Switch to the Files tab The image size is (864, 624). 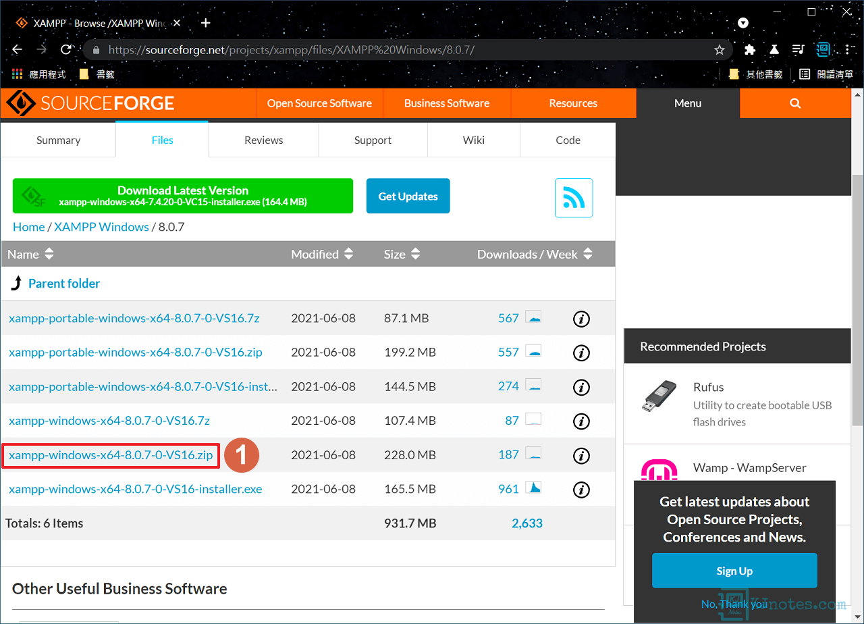(x=162, y=140)
